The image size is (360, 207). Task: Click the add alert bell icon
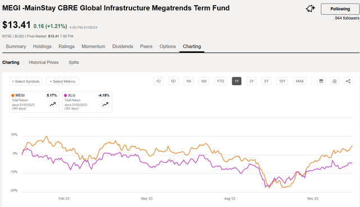pyautogui.click(x=310, y=9)
